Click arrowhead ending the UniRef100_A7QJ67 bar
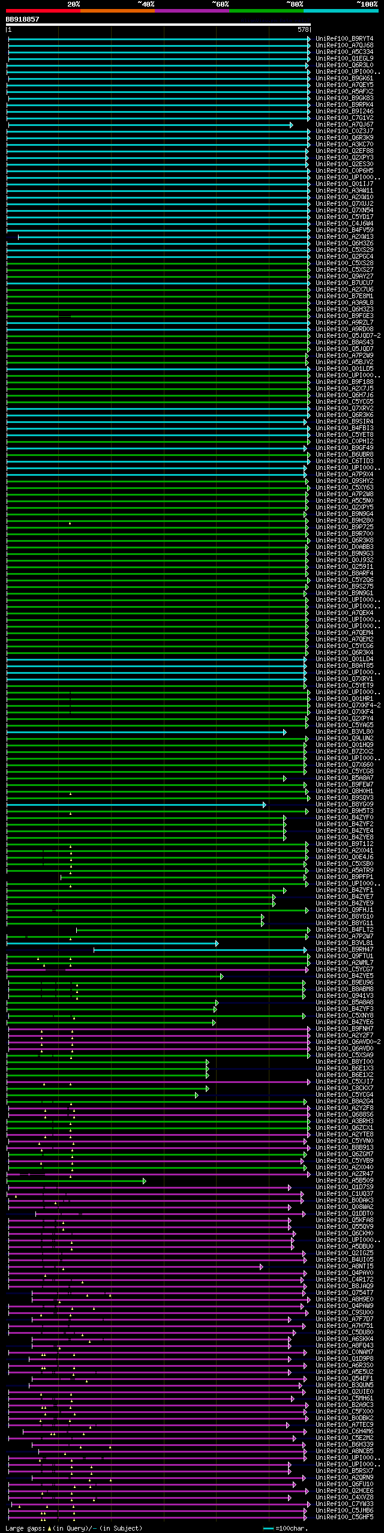The width and height of the screenshot is (384, 1533). pos(292,125)
